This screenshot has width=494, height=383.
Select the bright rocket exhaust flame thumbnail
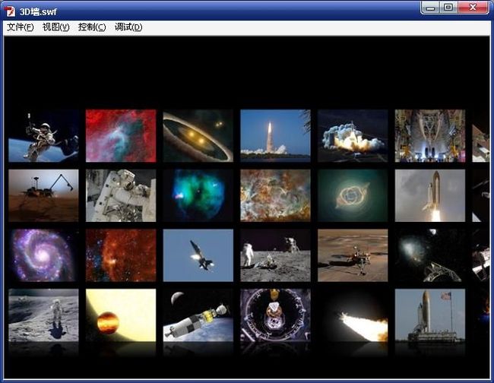click(x=353, y=315)
